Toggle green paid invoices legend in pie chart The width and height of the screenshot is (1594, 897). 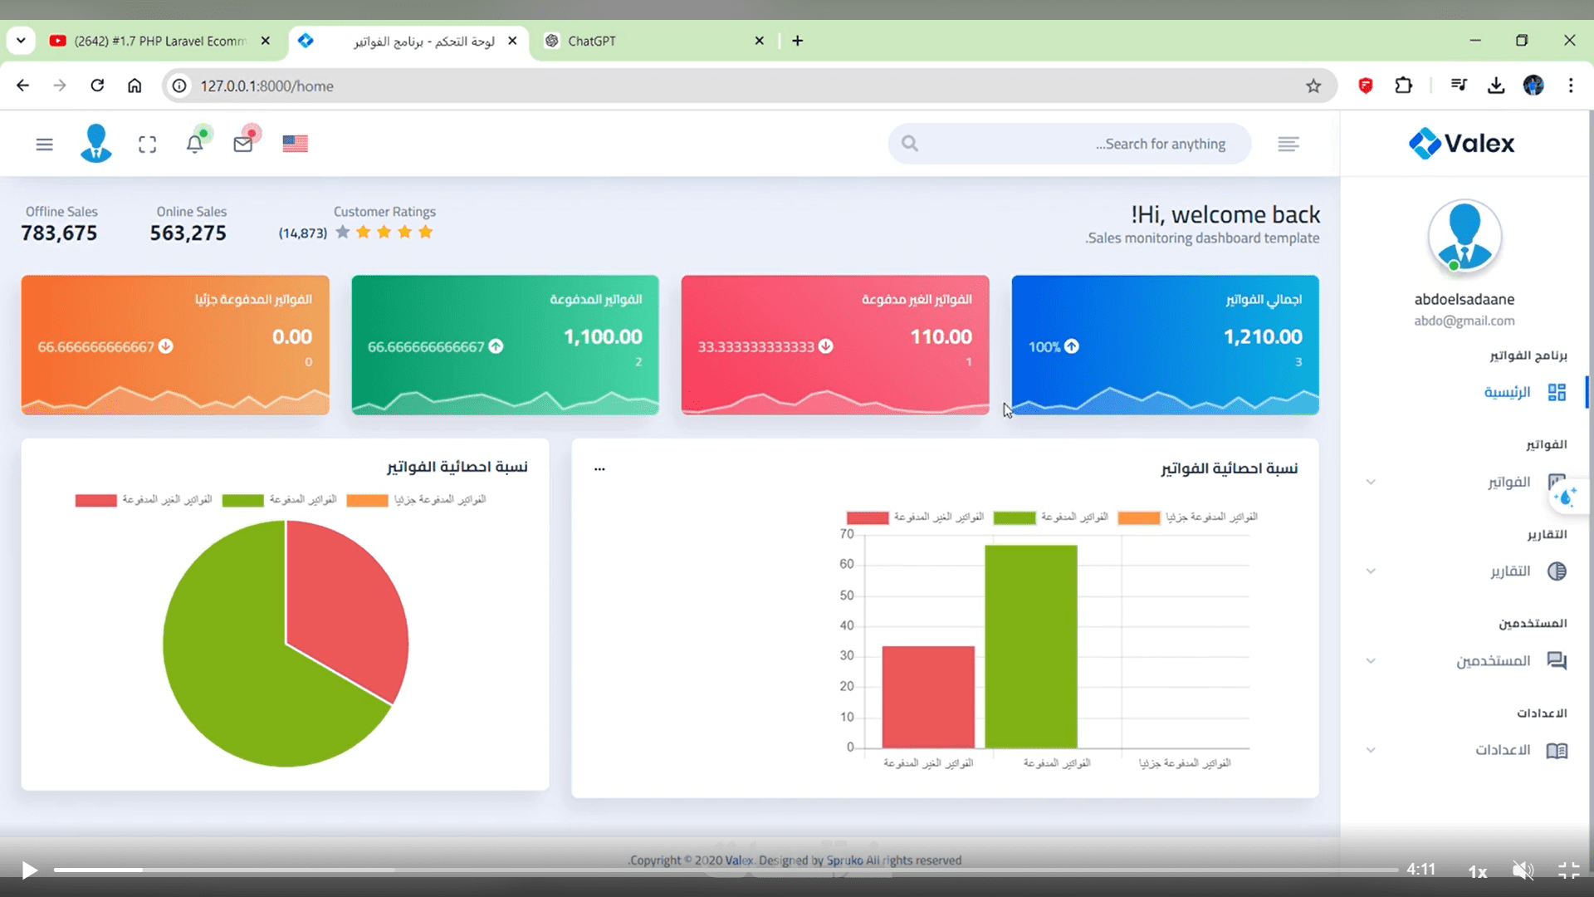coord(243,500)
